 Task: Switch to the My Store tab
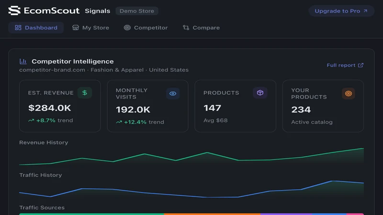pos(90,28)
